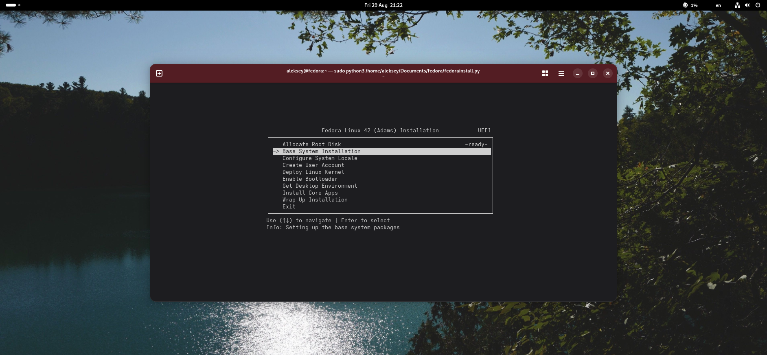The height and width of the screenshot is (355, 767).
Task: Click the CPU usage indicator
Action: 690,5
